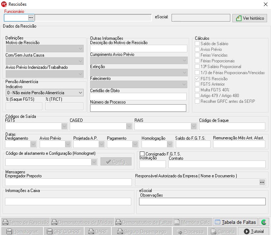Click the Responsável Autorizado ellipsis button
Image resolution: width=271 pixels, height=235 pixels.
[x=262, y=182]
